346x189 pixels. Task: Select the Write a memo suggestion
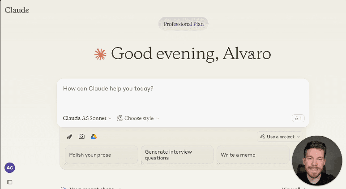(253, 155)
